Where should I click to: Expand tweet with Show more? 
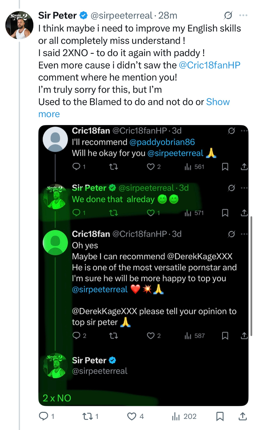218,102
